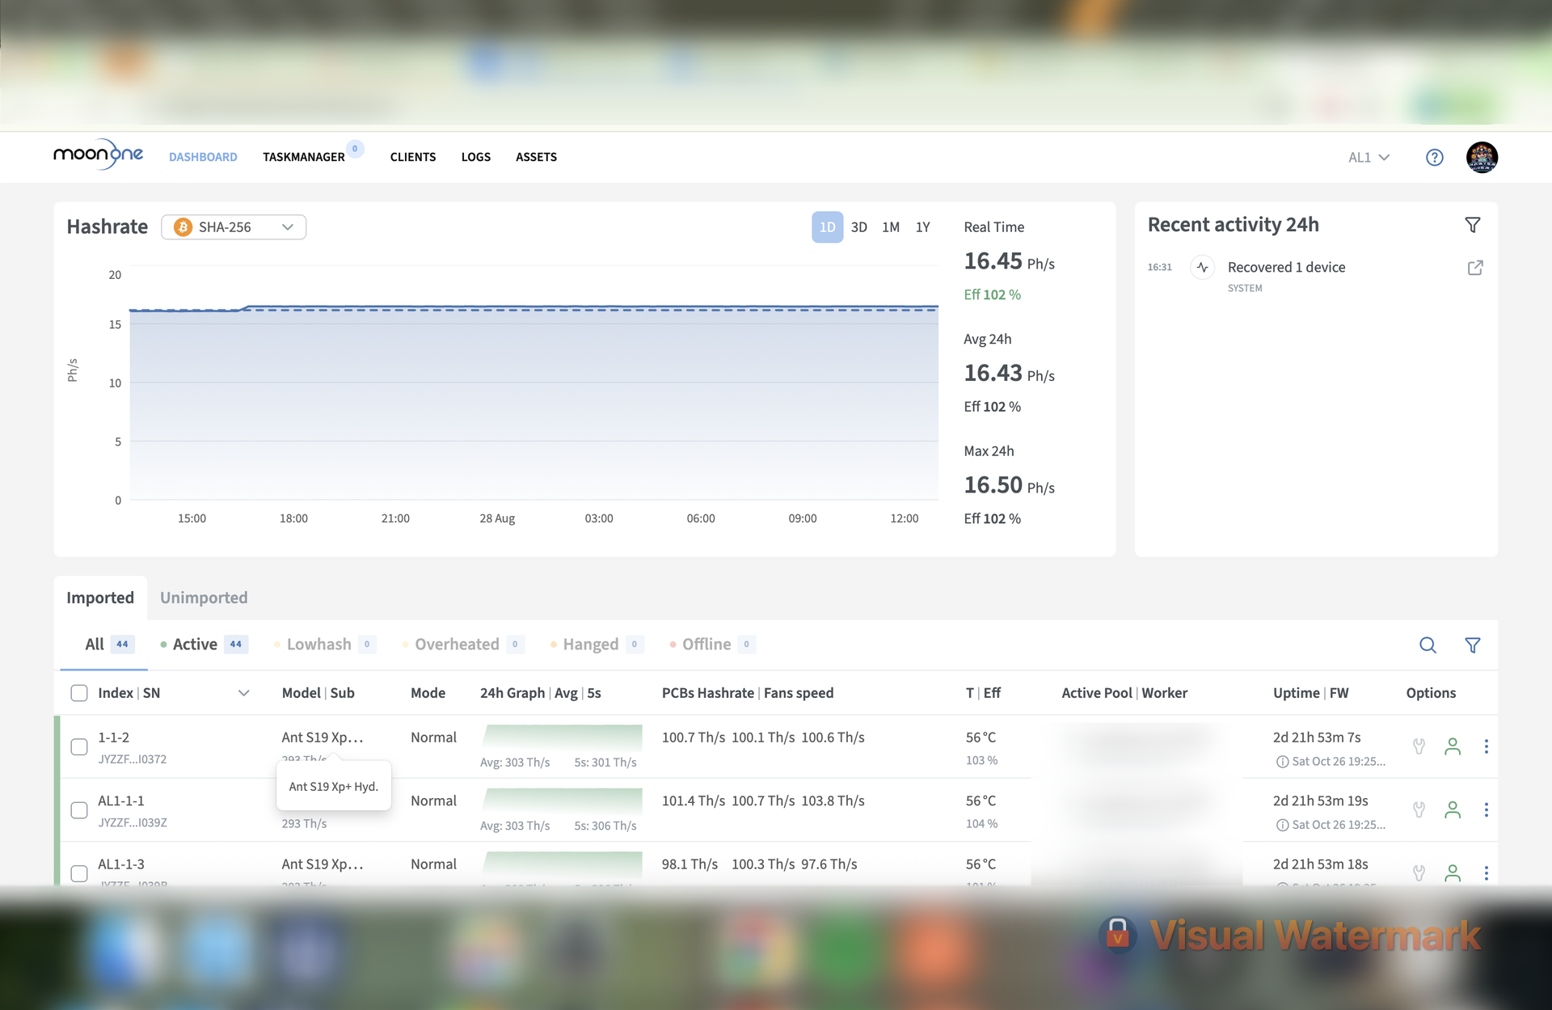This screenshot has width=1552, height=1010.
Task: Click the user icon for device AL1-1-1
Action: [1452, 809]
